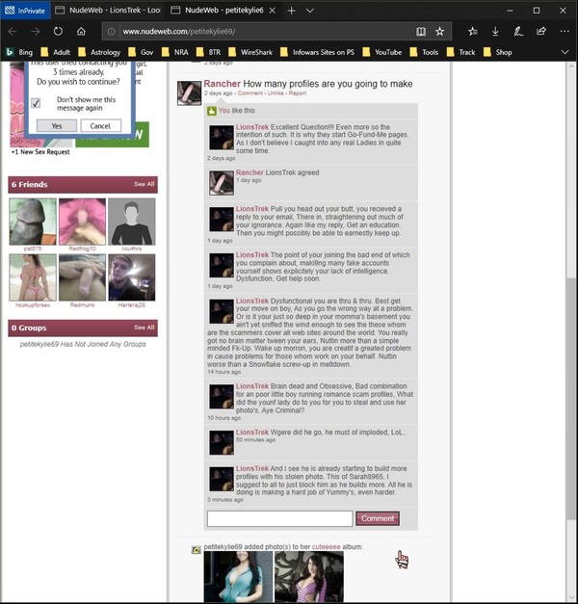Click the browser Refresh button
This screenshot has height=604, width=578.
(x=59, y=31)
